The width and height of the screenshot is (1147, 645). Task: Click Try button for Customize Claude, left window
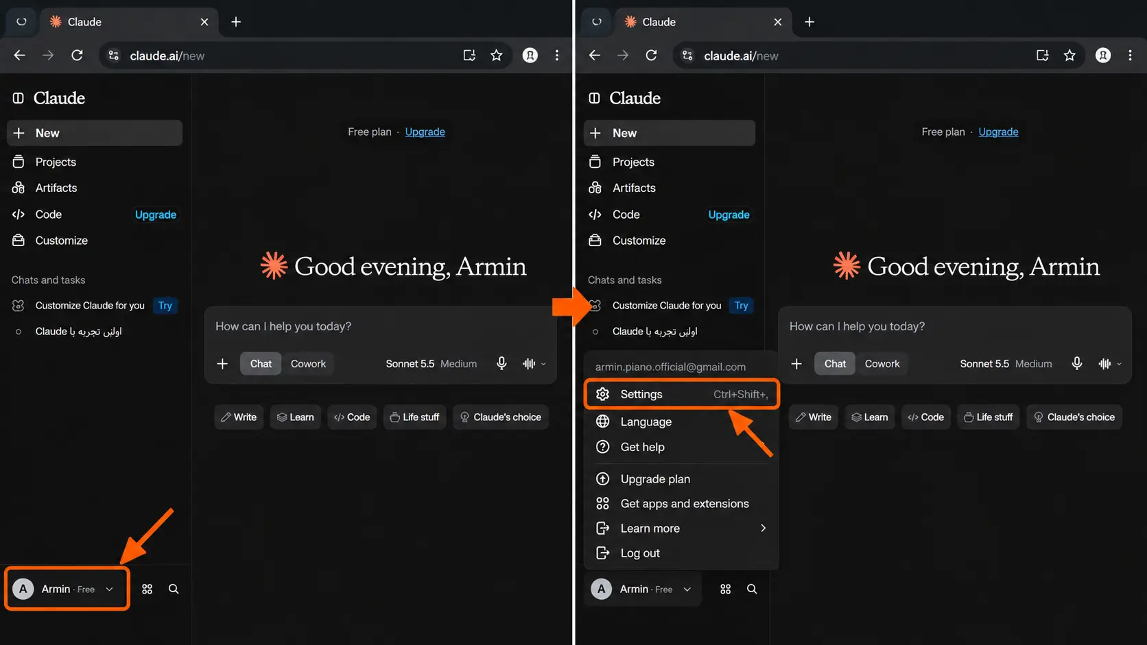click(165, 306)
